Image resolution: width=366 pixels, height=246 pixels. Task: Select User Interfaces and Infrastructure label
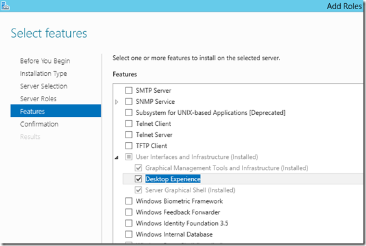197,157
